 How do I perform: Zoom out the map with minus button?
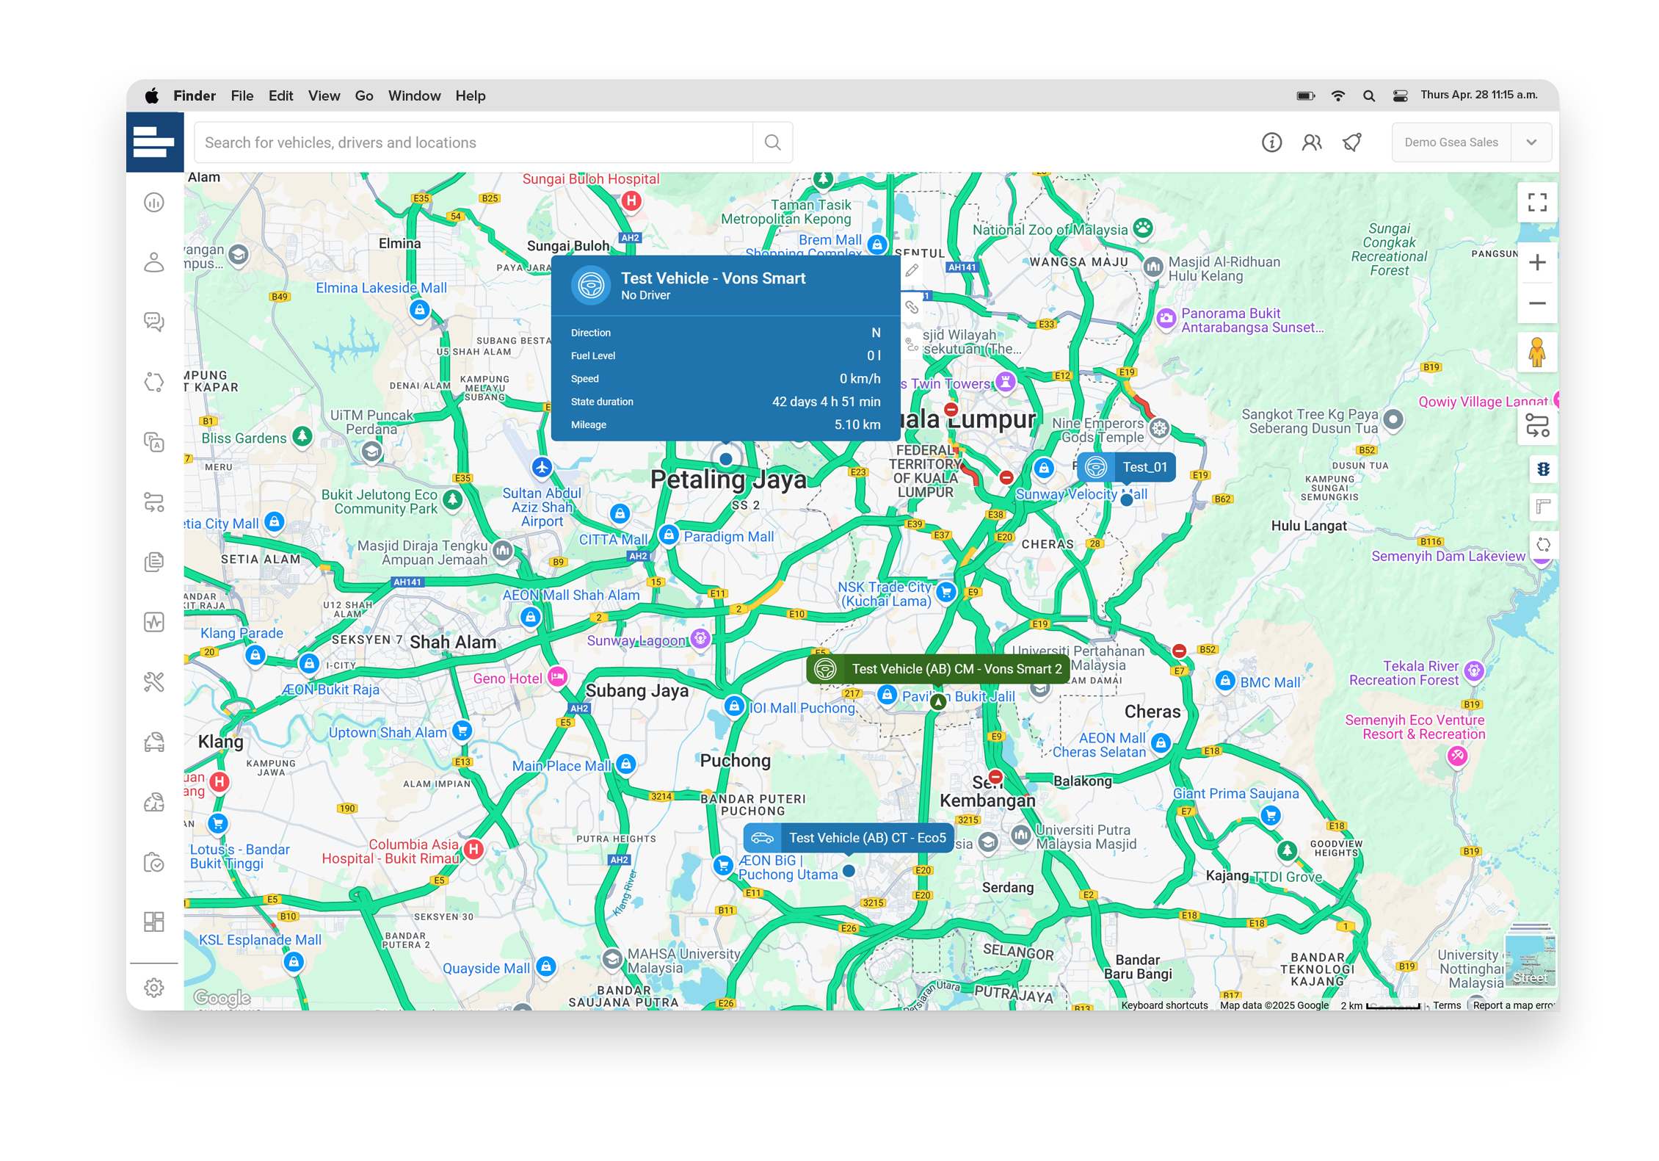pyautogui.click(x=1537, y=303)
